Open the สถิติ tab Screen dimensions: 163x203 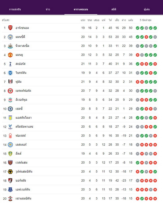(114, 9)
